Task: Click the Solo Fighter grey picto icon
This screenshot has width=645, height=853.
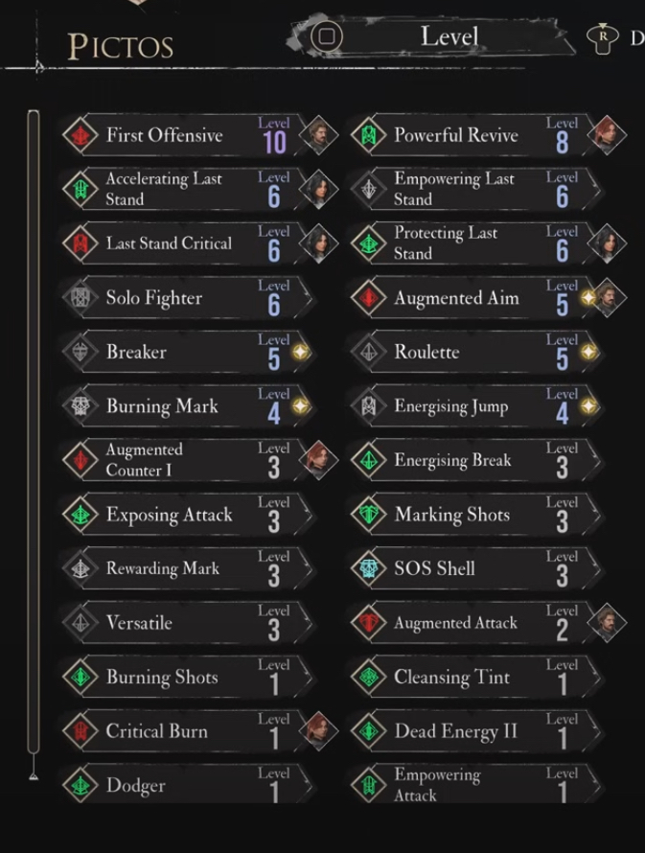Action: tap(81, 298)
